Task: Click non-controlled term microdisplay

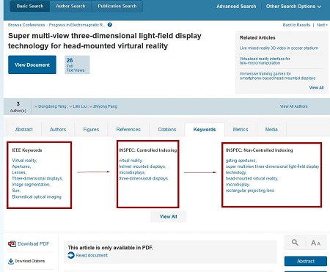Action: pyautogui.click(x=238, y=185)
